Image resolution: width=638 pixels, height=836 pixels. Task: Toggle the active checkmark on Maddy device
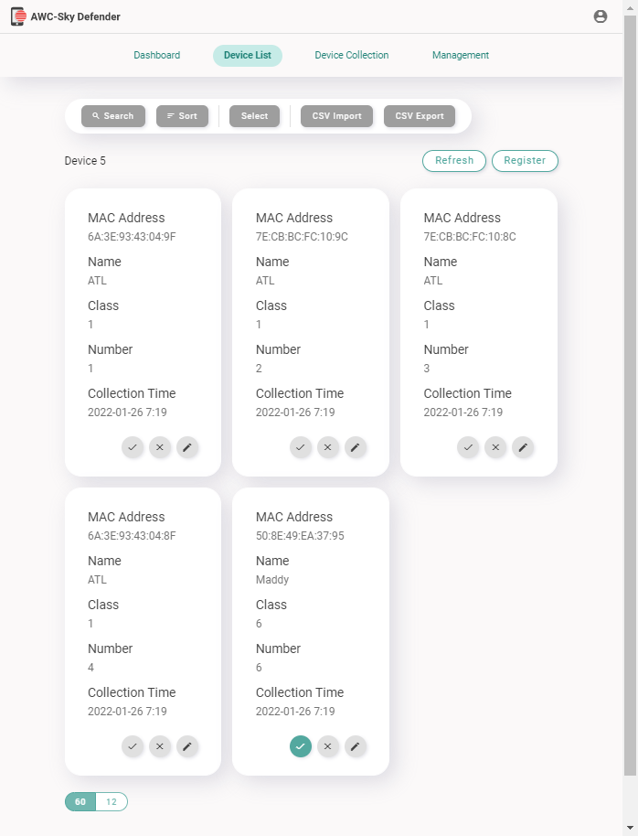coord(300,746)
